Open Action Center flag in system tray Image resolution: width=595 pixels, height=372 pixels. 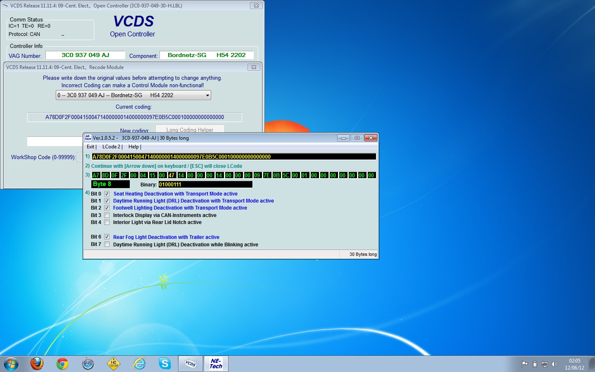pos(525,364)
